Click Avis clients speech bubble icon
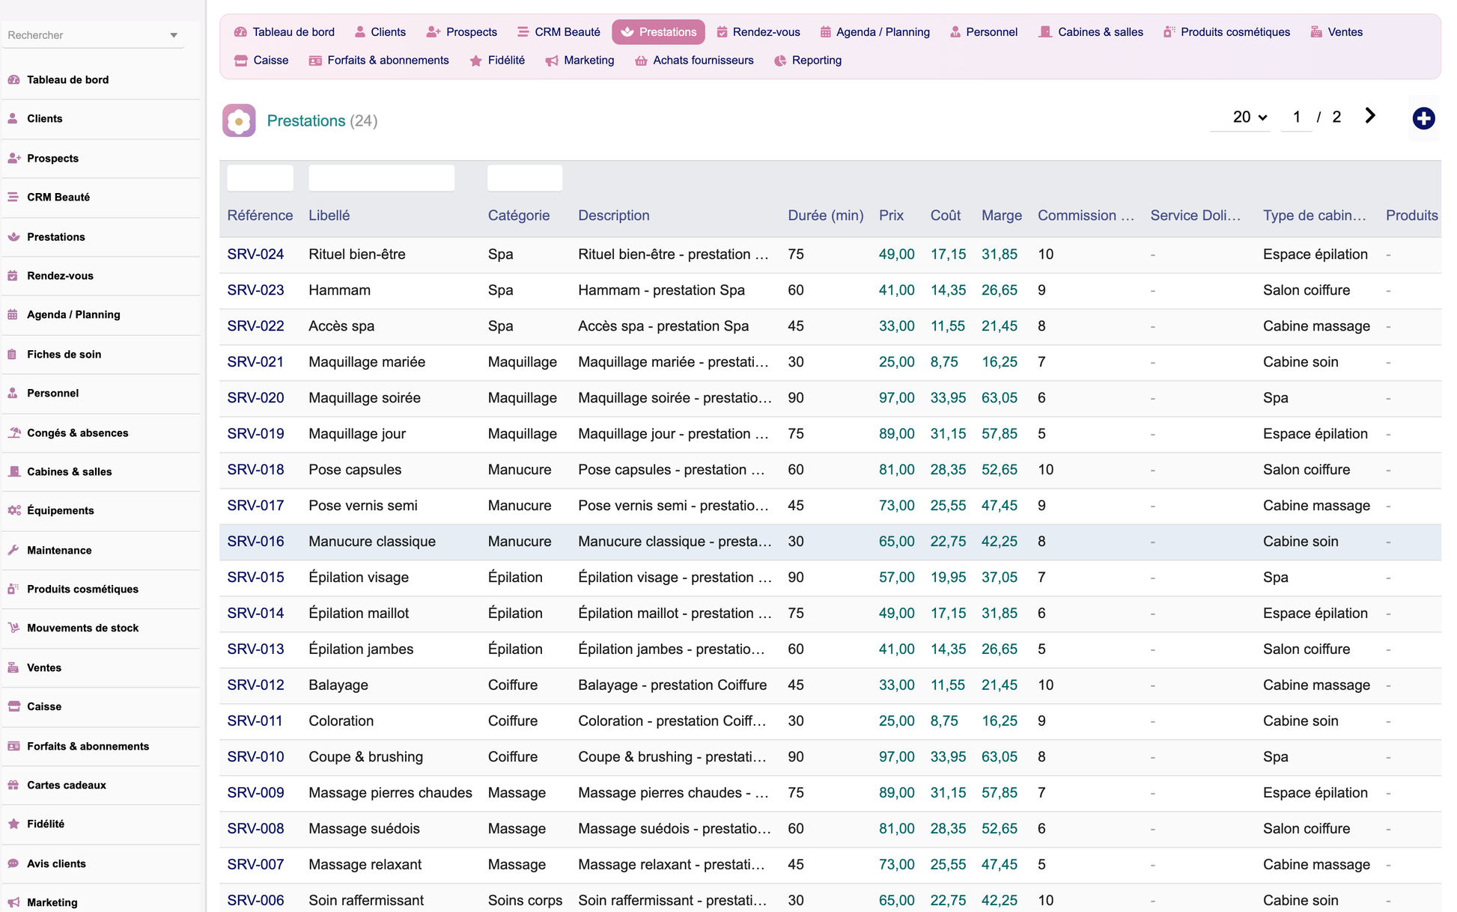 tap(13, 863)
